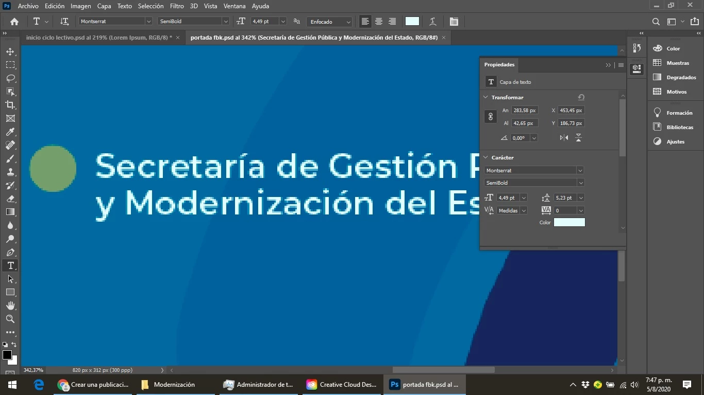Open the search magnifier icon
Image resolution: width=704 pixels, height=395 pixels.
pyautogui.click(x=656, y=22)
